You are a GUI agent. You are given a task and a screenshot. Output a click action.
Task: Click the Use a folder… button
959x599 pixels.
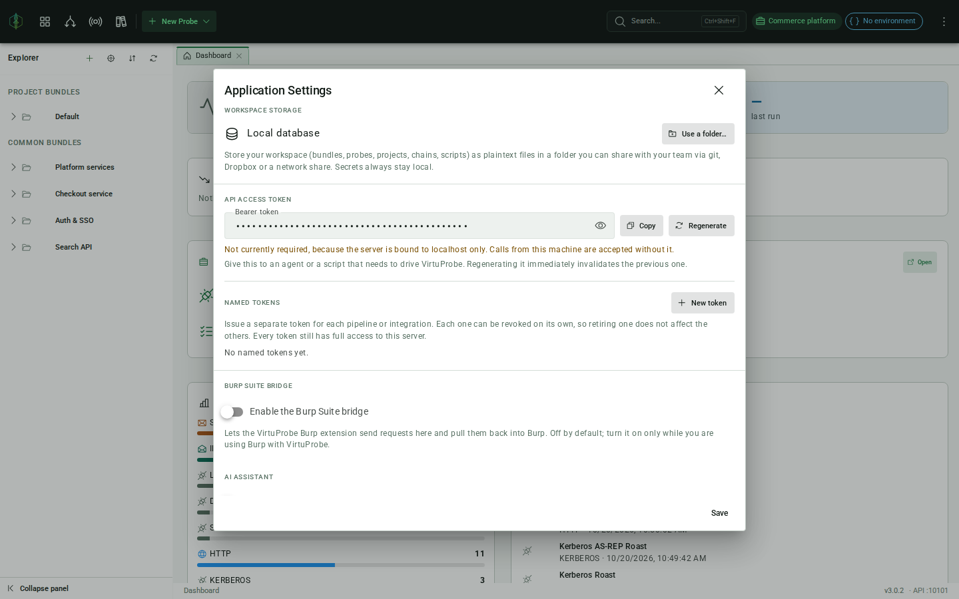698,134
